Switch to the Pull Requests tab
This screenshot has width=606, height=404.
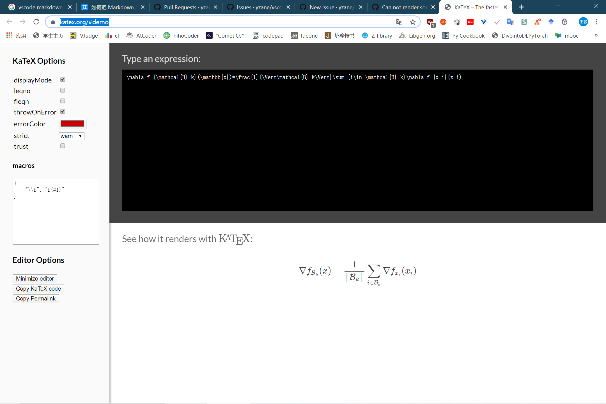coord(182,7)
